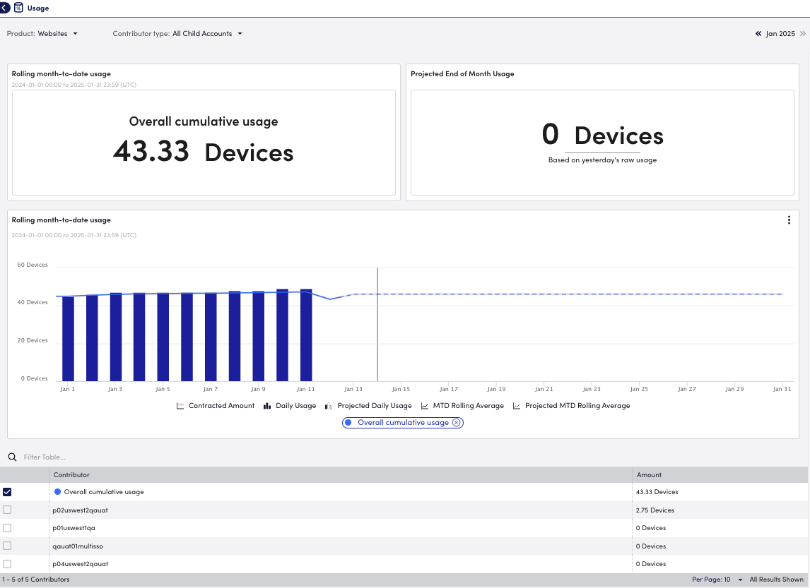Click the 43.33 Devices table amount cell

657,492
